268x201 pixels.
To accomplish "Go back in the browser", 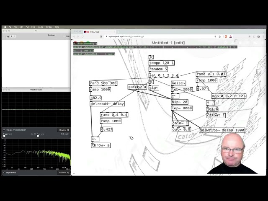I will 74,36.
